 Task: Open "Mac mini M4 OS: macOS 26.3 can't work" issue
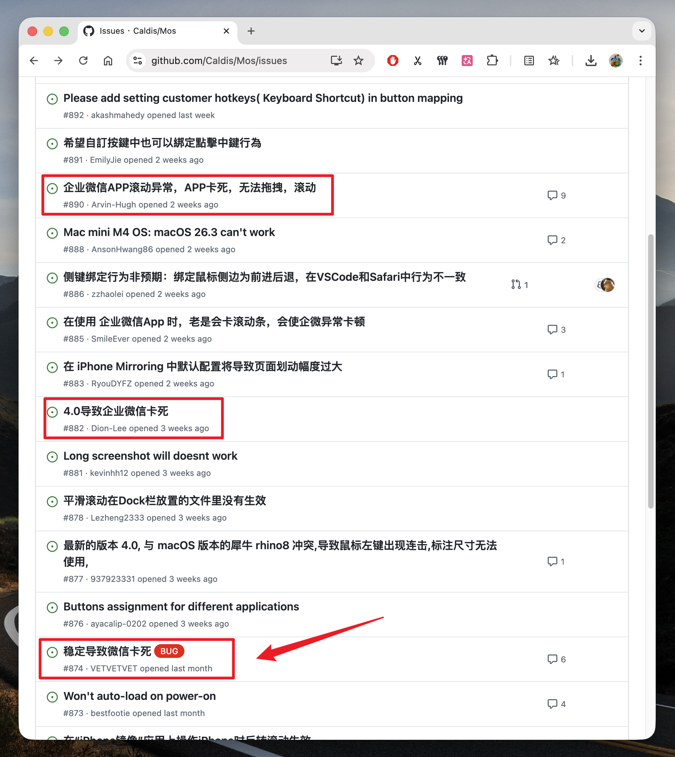click(169, 232)
